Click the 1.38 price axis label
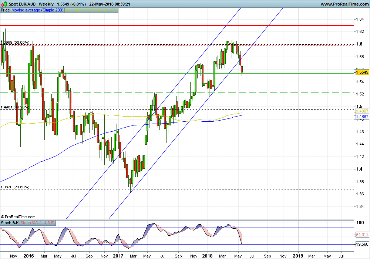This screenshot has width=370, height=259. [x=360, y=182]
